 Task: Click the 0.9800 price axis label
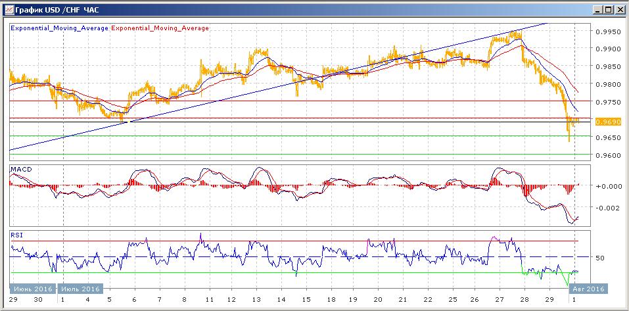[x=608, y=84]
